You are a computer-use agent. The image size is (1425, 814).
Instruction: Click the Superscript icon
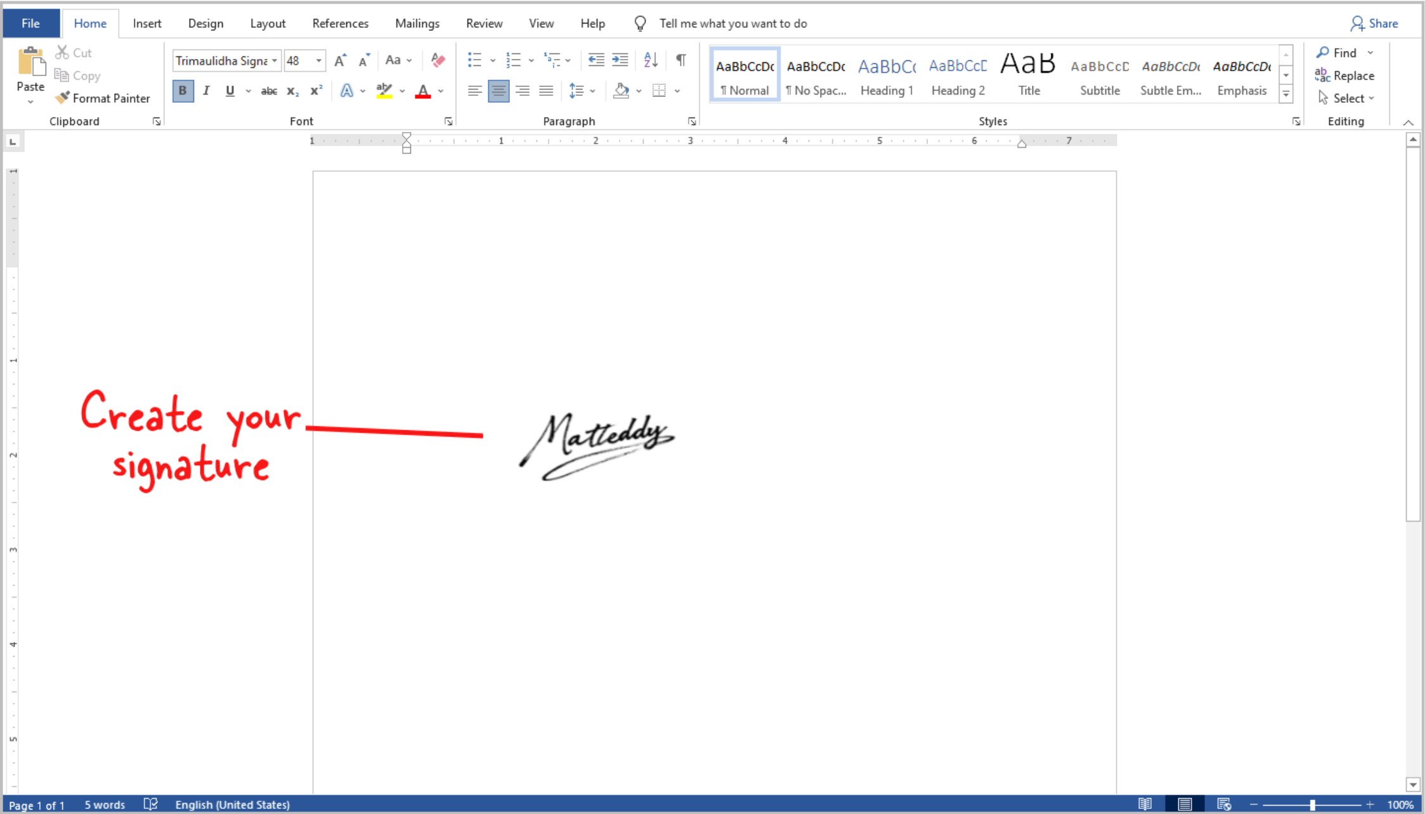(x=316, y=91)
